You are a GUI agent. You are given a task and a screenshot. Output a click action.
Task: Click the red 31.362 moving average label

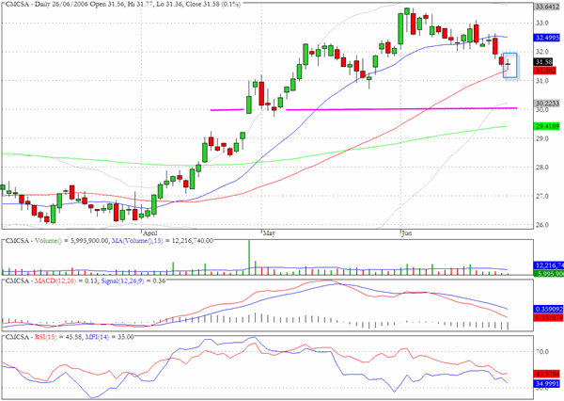point(545,71)
